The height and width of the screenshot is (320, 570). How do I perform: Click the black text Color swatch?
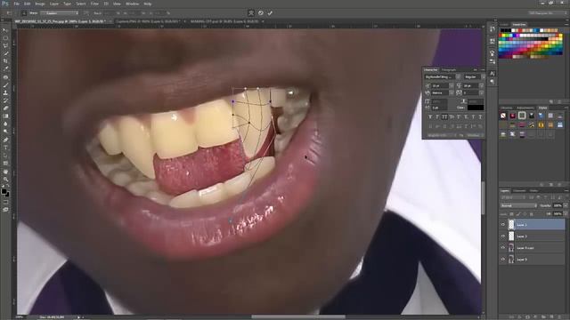click(476, 108)
